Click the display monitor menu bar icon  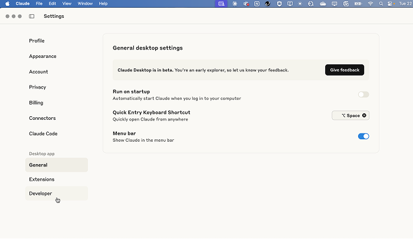(335, 4)
